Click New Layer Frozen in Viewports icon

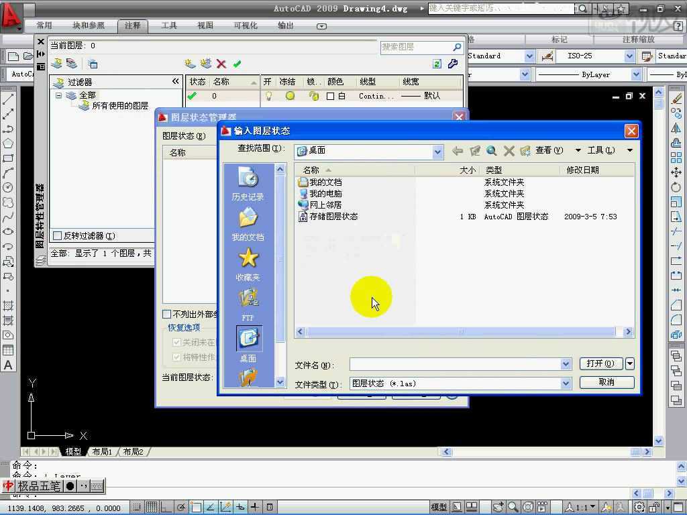click(205, 64)
